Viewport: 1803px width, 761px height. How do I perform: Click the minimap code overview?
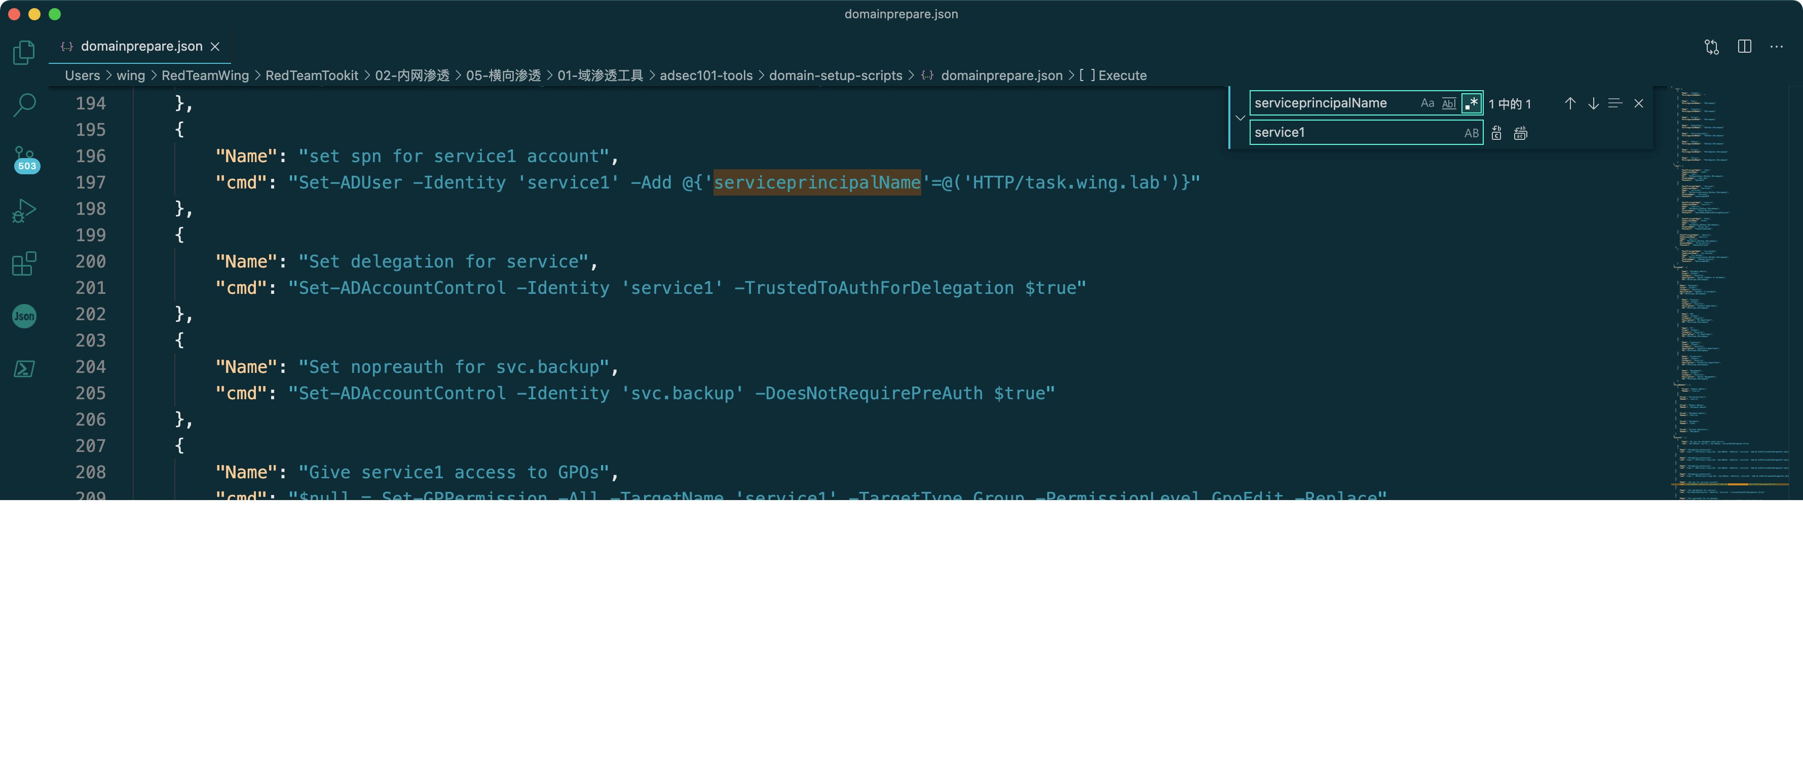1729,293
